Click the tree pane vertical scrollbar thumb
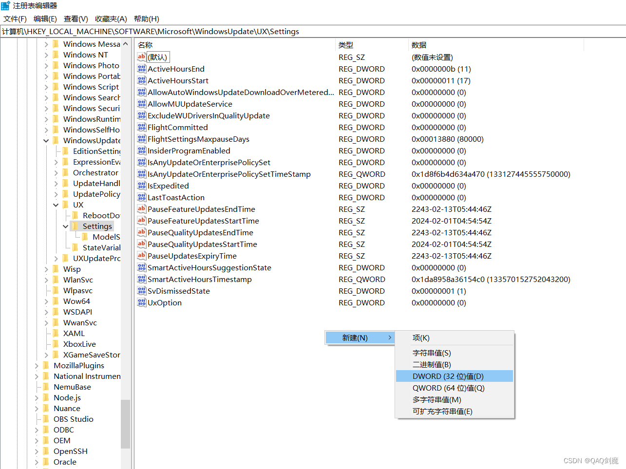This screenshot has height=469, width=626. click(x=125, y=424)
